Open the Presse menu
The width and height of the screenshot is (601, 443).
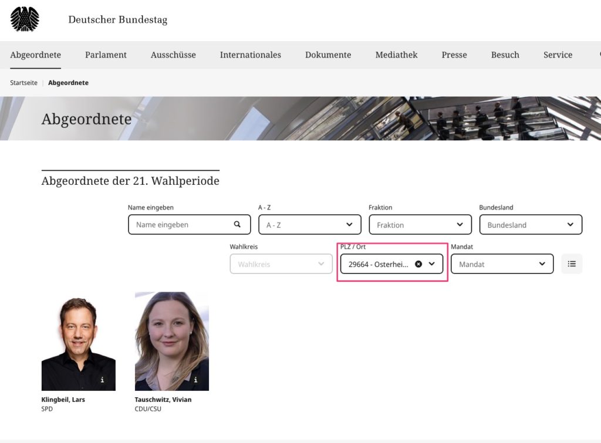click(454, 55)
